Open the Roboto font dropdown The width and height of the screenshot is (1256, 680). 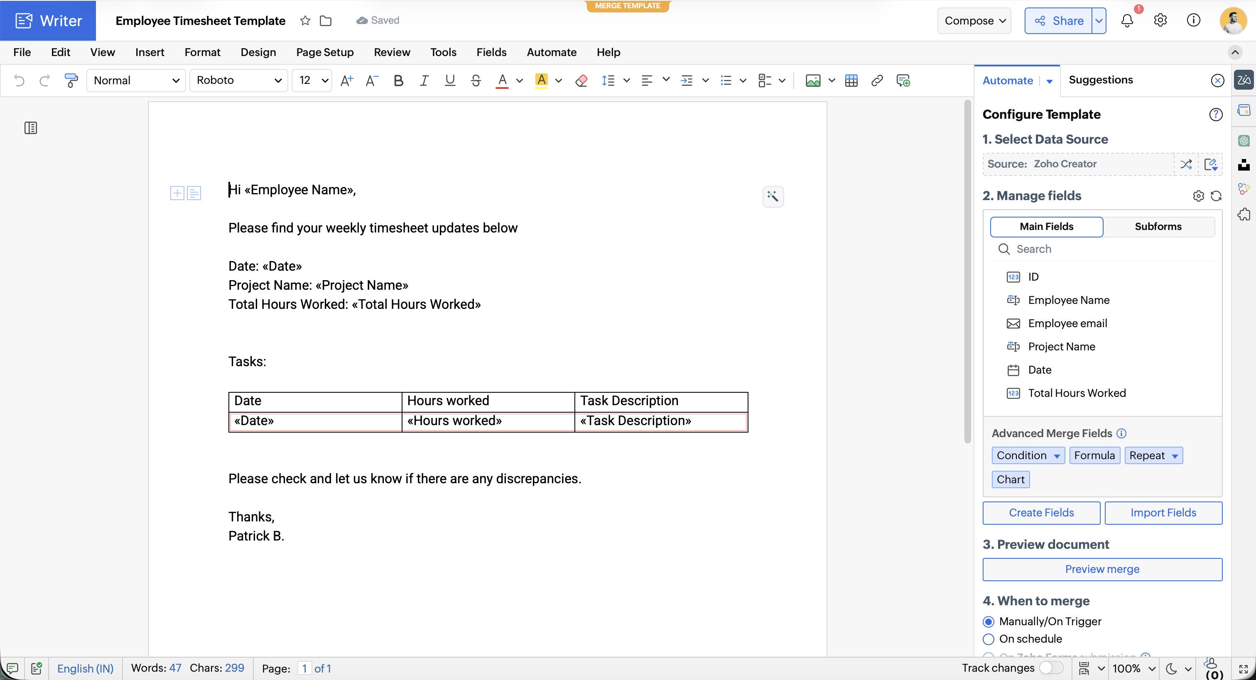coord(239,81)
